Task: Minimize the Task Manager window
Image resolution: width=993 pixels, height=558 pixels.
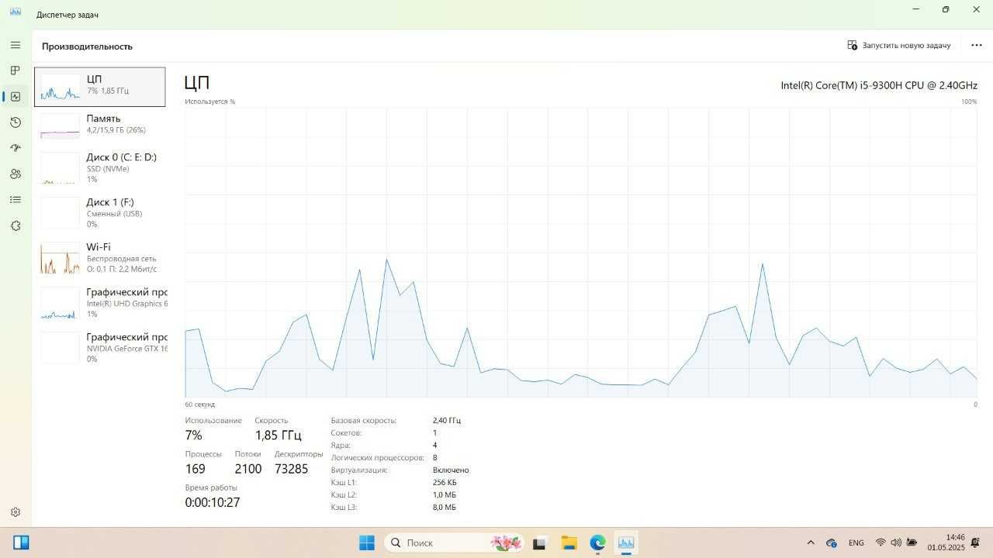Action: click(916, 9)
